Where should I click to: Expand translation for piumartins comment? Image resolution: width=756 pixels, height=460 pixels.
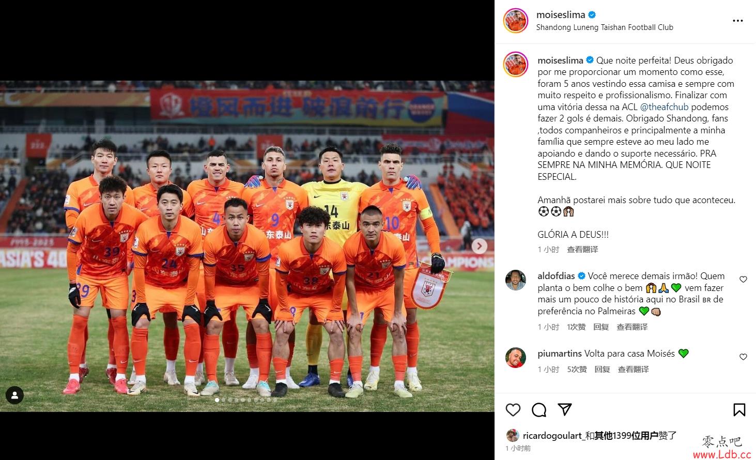click(633, 370)
